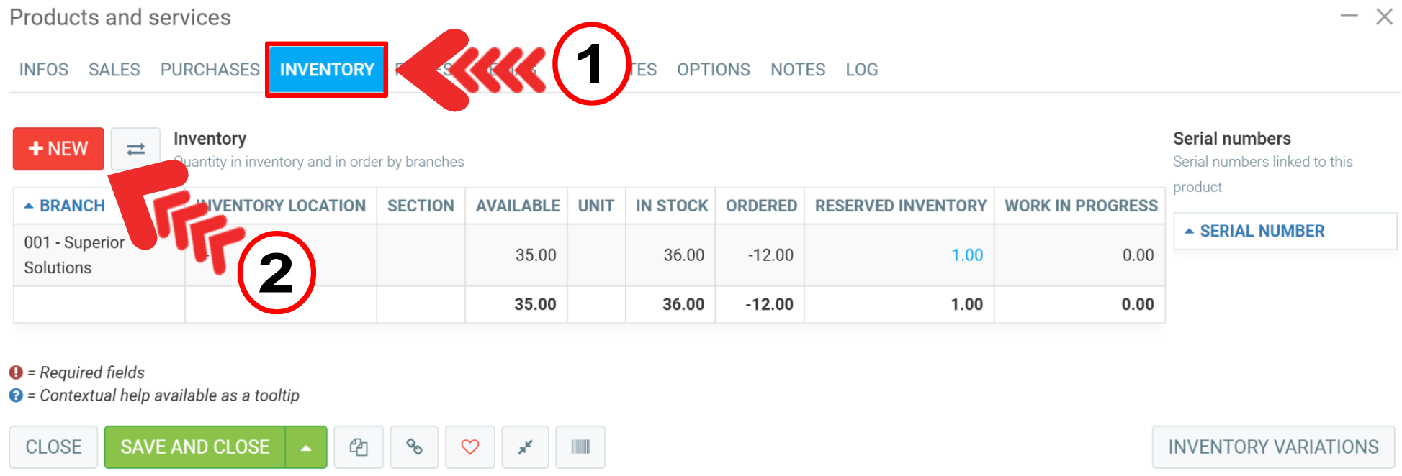This screenshot has height=476, width=1402.
Task: Sort serials by SERIAL NUMBER header
Action: click(1262, 231)
